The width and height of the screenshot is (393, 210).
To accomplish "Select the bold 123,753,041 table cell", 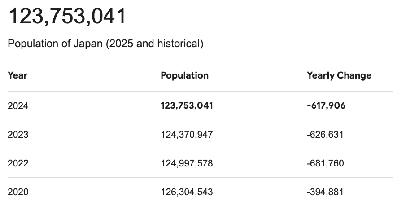I will (187, 106).
